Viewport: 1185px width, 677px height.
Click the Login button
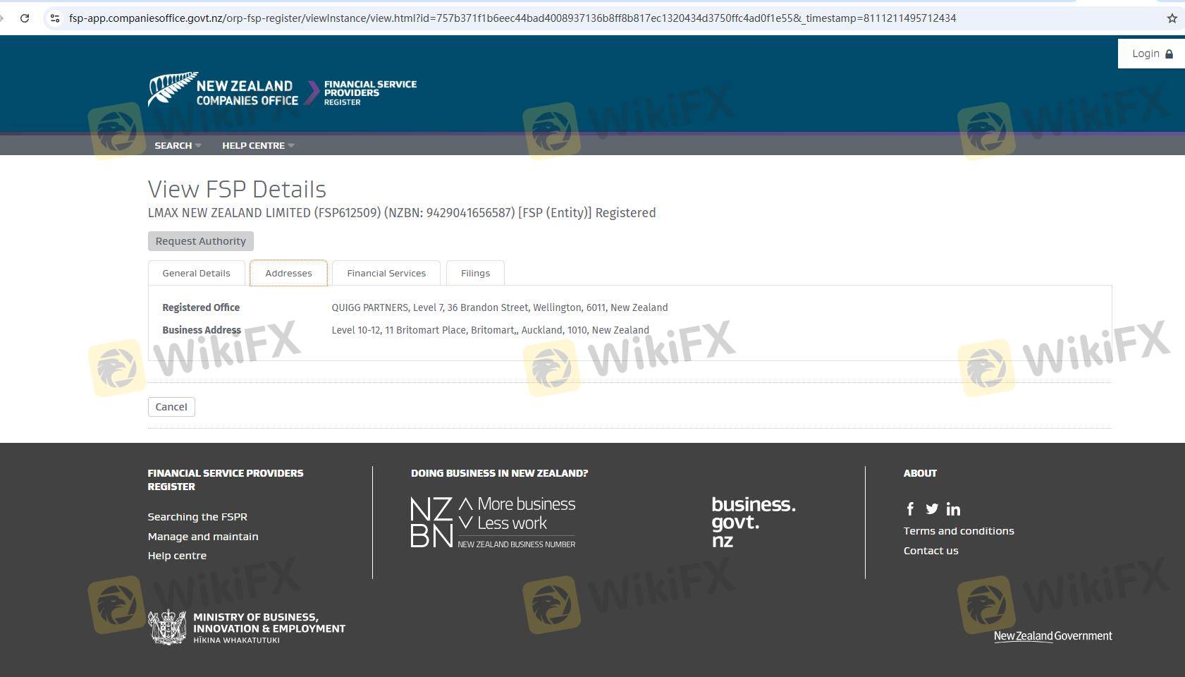[x=1151, y=54]
